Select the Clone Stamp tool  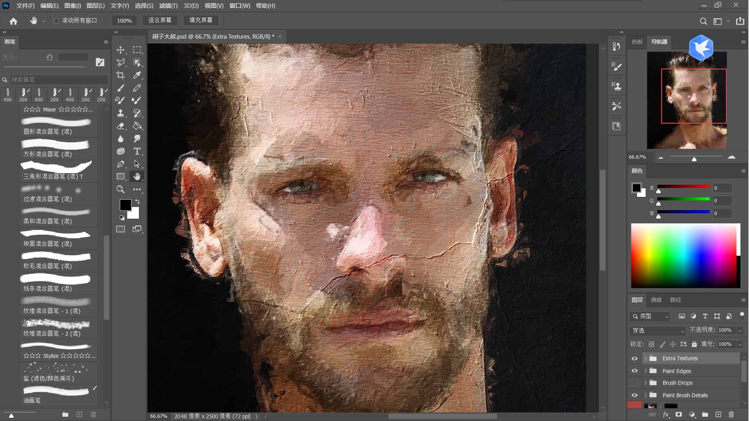tap(121, 113)
